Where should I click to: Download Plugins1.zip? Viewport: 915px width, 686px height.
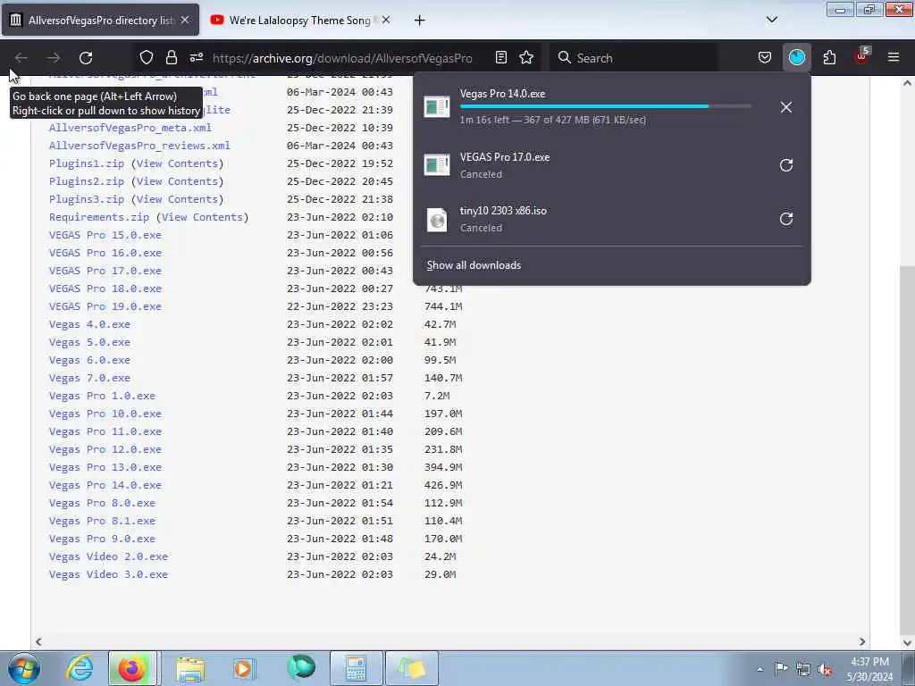87,163
